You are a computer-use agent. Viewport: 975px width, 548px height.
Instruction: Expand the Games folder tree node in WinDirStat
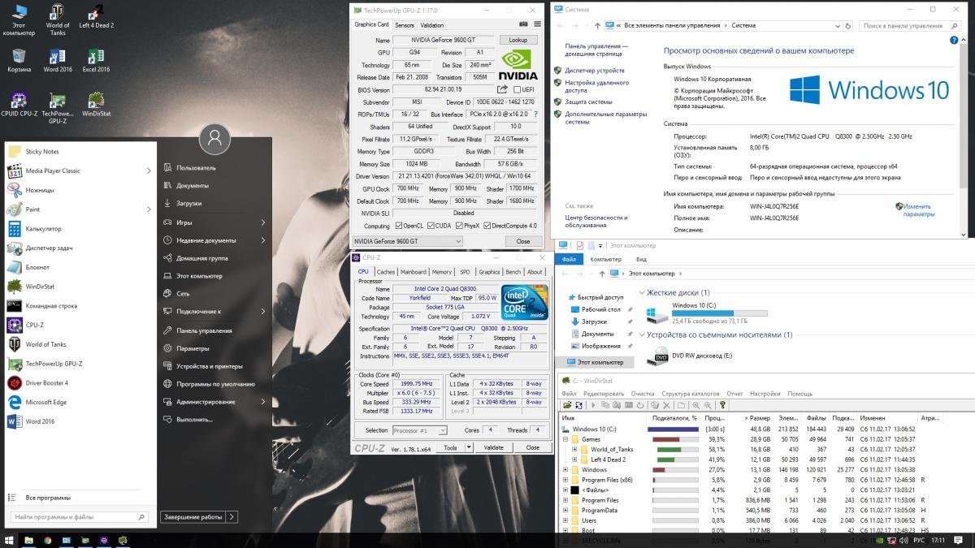tap(565, 439)
